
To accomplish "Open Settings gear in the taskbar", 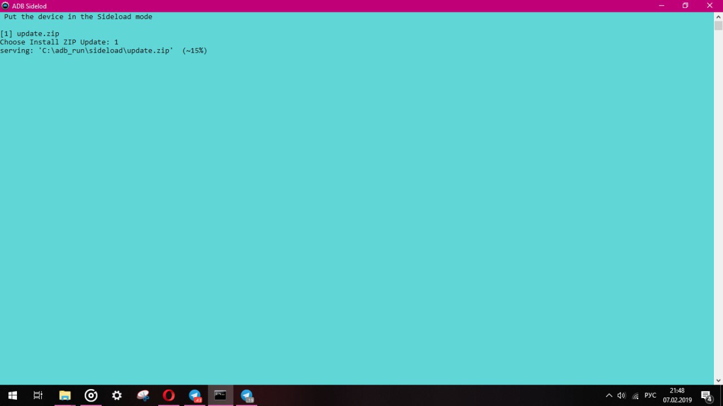I will (117, 395).
